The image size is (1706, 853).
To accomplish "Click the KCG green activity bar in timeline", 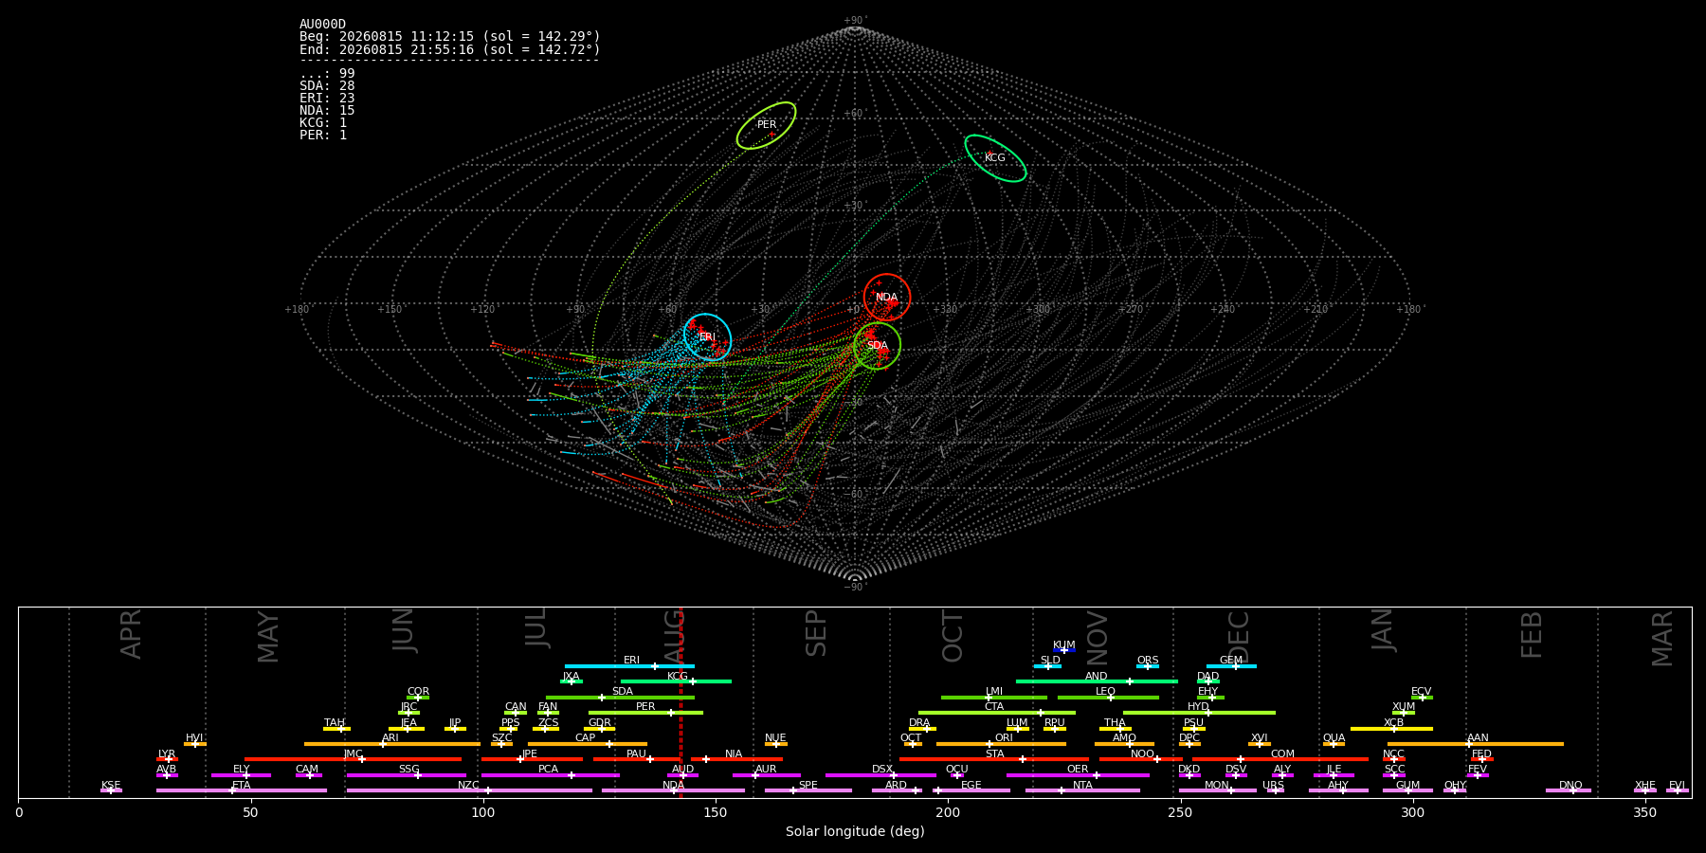I will tap(676, 681).
